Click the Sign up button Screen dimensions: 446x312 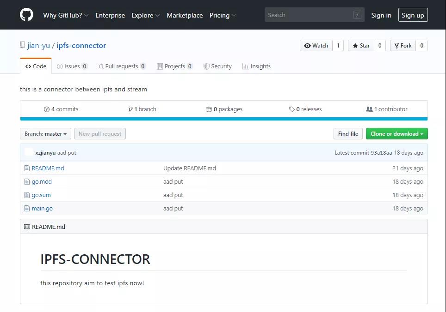pos(413,15)
